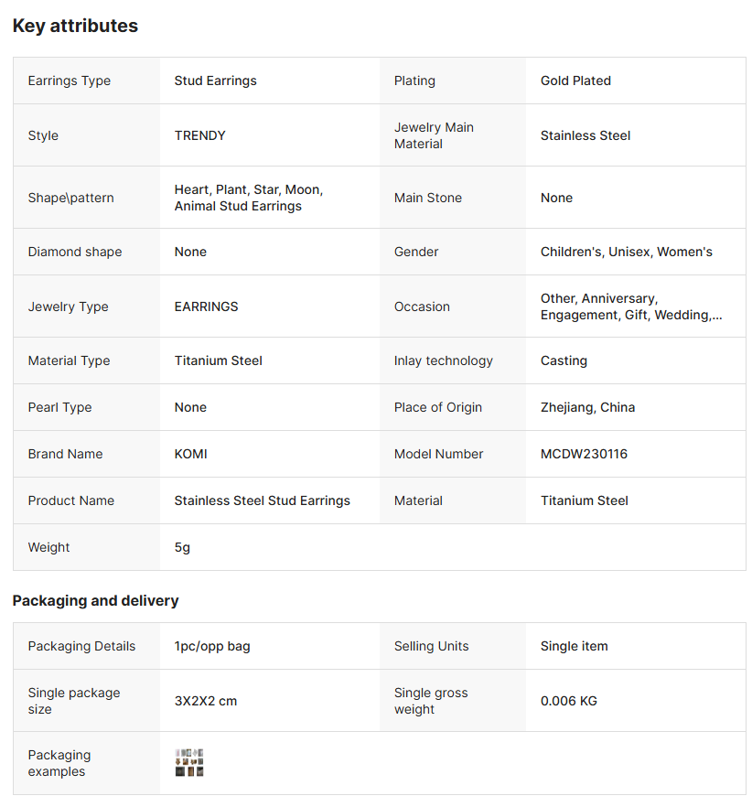Open the packaging examples thumbnail image
This screenshot has width=752, height=796.
(x=189, y=762)
